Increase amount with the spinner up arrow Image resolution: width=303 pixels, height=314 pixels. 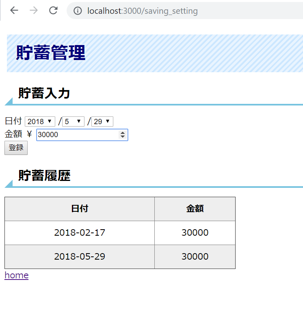pyautogui.click(x=123, y=133)
